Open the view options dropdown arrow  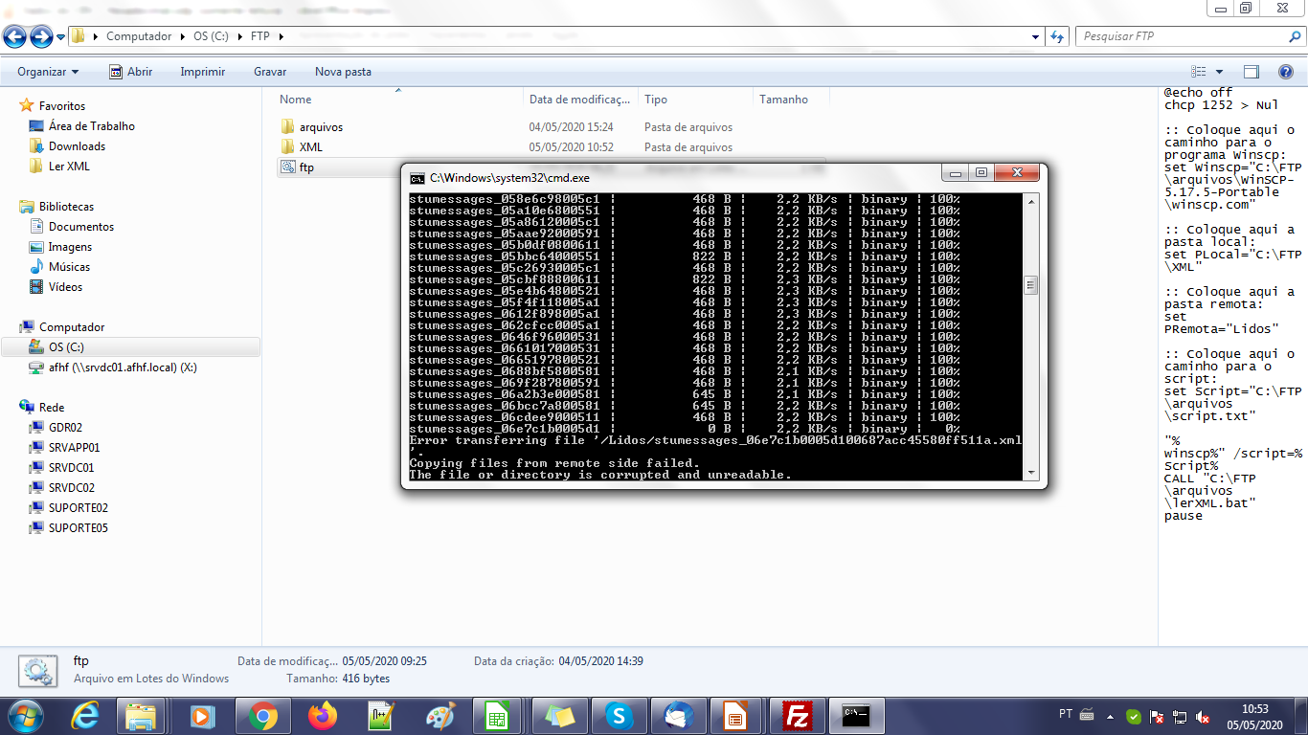point(1219,72)
